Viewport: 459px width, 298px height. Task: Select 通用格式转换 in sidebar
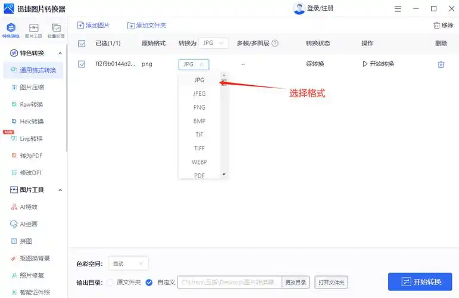pyautogui.click(x=33, y=70)
